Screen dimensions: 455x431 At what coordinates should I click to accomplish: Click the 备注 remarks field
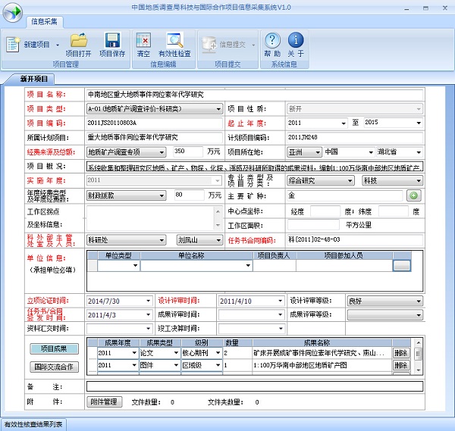(255, 386)
